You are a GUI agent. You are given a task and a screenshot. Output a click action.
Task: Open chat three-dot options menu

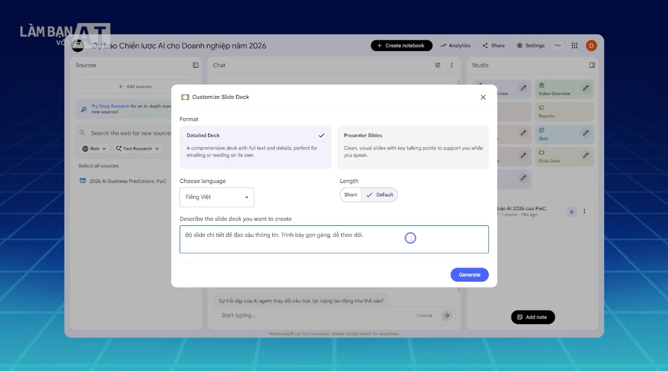click(451, 65)
